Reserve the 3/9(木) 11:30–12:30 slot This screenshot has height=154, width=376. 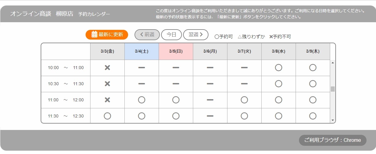coord(313,116)
